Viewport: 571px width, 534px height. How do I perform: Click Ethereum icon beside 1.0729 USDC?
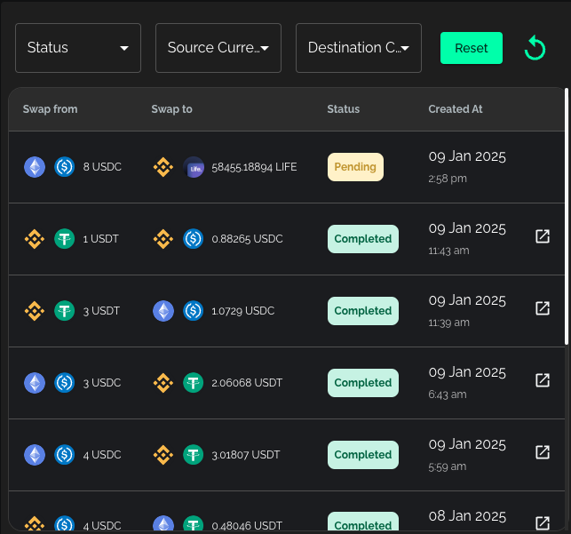(x=163, y=311)
